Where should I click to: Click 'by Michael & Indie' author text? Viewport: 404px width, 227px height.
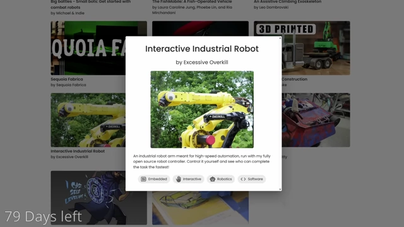tap(68, 13)
